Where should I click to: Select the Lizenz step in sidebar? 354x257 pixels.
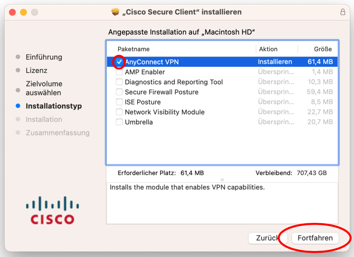(36, 70)
